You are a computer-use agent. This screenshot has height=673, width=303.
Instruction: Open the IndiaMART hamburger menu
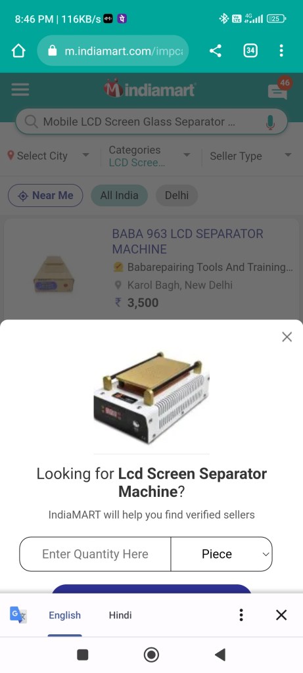click(x=20, y=89)
